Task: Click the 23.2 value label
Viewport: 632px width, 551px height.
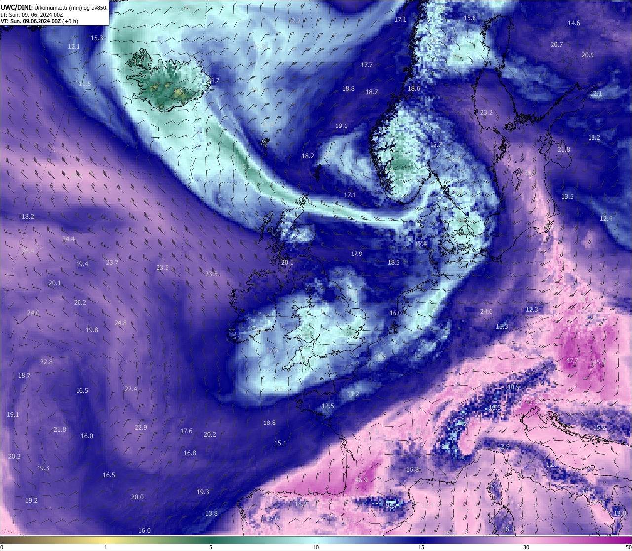Action: tap(486, 112)
